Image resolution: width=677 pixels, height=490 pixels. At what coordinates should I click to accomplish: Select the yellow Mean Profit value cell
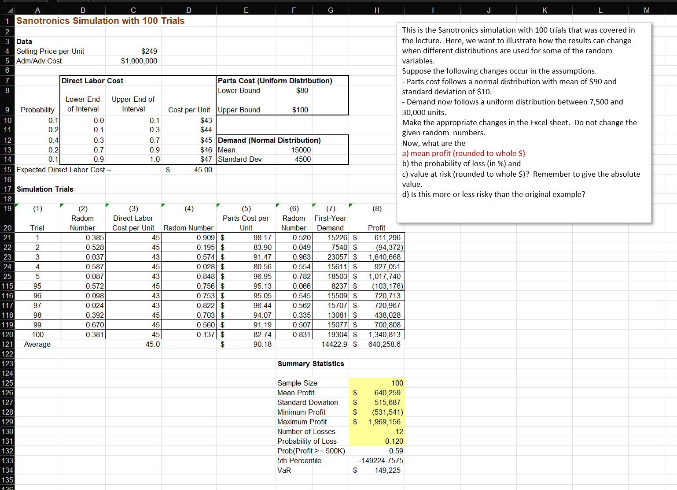tap(376, 393)
